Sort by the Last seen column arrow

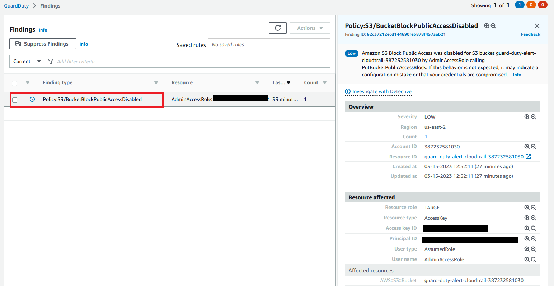288,83
